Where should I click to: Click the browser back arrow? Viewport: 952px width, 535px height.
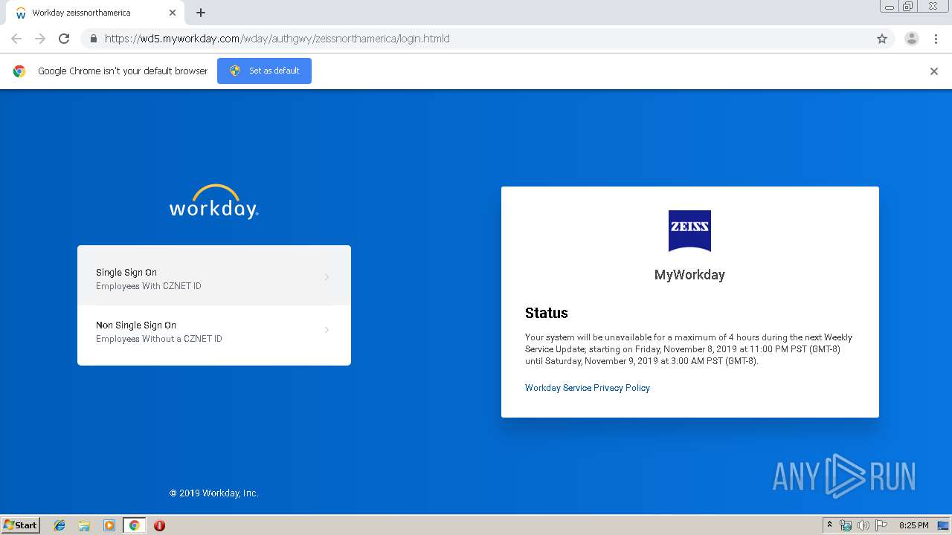click(16, 39)
